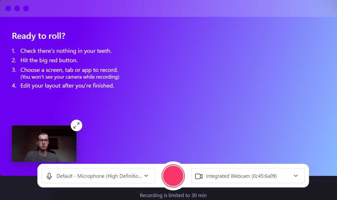Click the note about not seeing your camera
Viewport: 337px width, 200px height.
pos(70,77)
